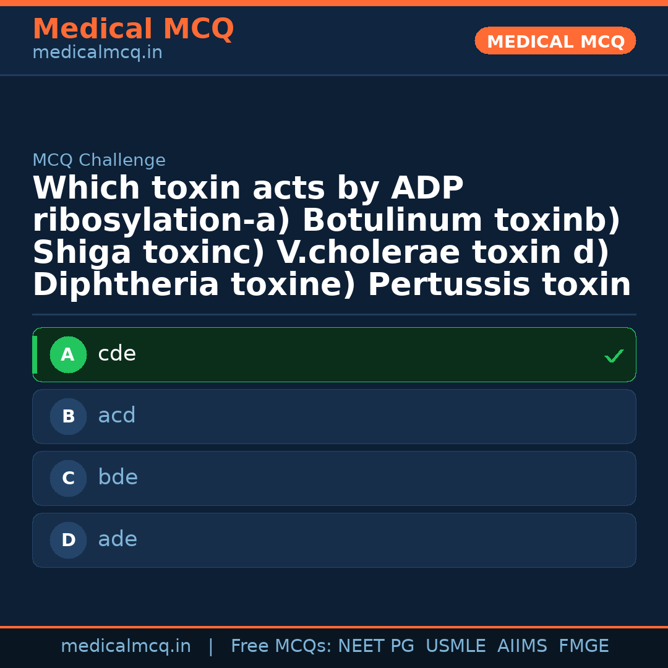Click the B letter circle icon
The width and height of the screenshot is (668, 668).
68,416
